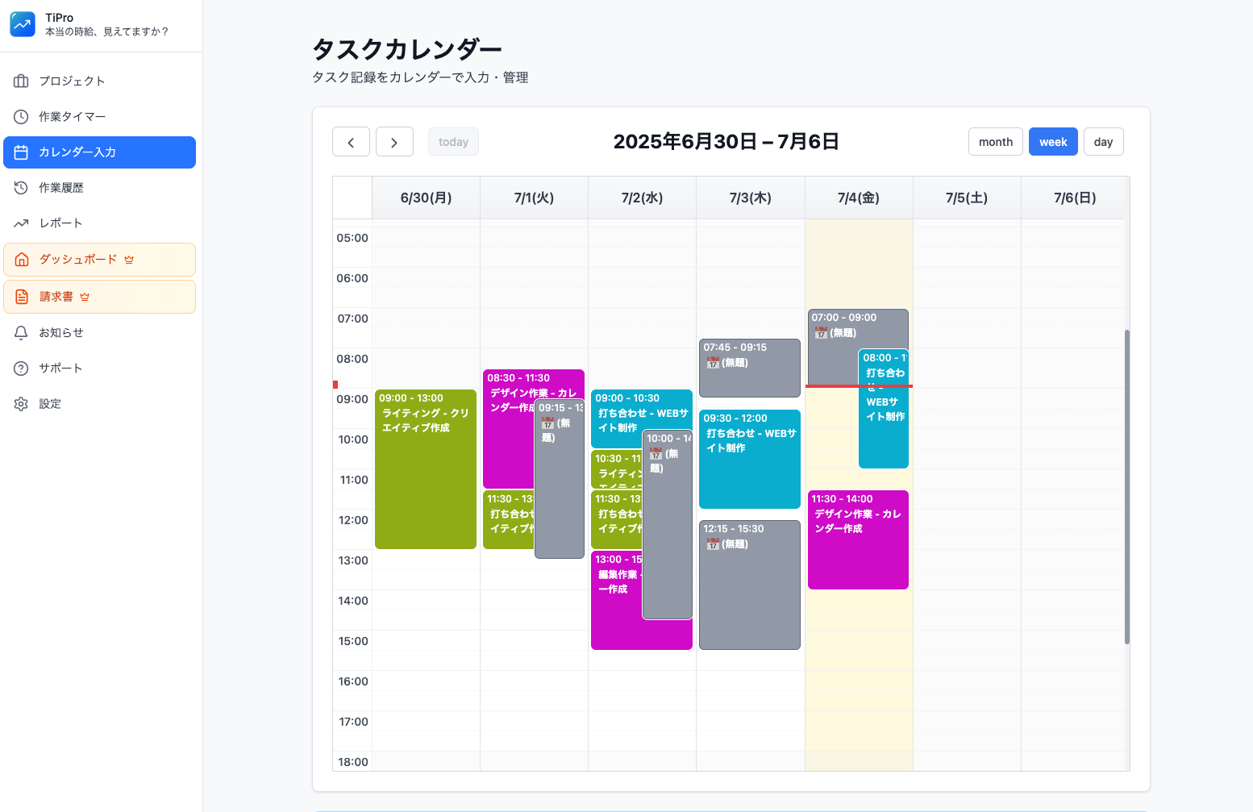Viewport: 1253px width, 812px height.
Task: Click the question mark icon for サポート
Action: point(22,369)
